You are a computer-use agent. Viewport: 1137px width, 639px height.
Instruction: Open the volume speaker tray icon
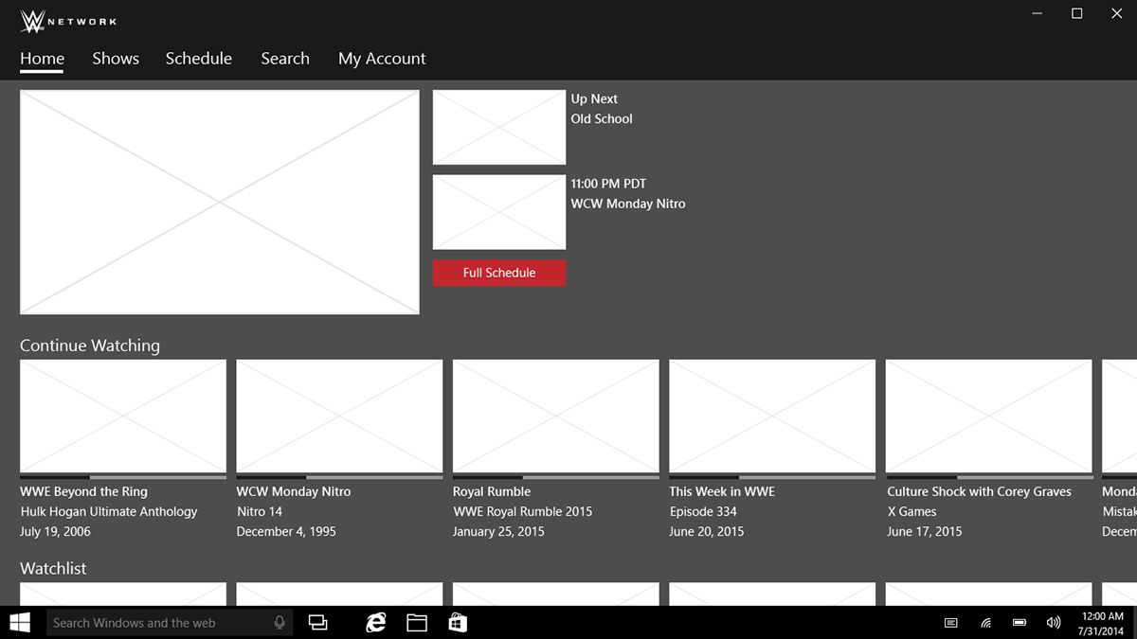point(1054,623)
